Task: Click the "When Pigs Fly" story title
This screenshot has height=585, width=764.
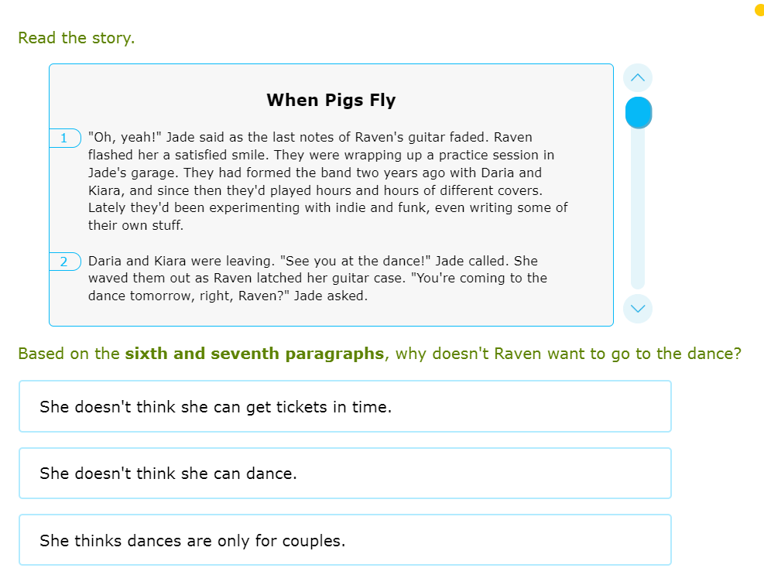Action: tap(331, 100)
